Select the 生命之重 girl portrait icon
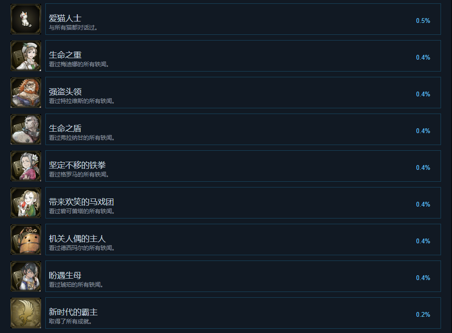The width and height of the screenshot is (452, 333). point(26,56)
